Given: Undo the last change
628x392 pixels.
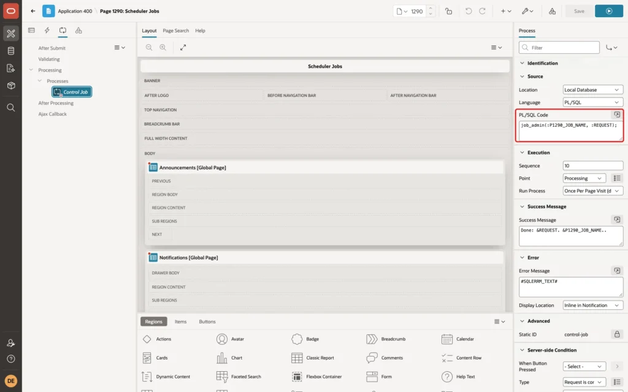Looking at the screenshot, I should tap(468, 11).
